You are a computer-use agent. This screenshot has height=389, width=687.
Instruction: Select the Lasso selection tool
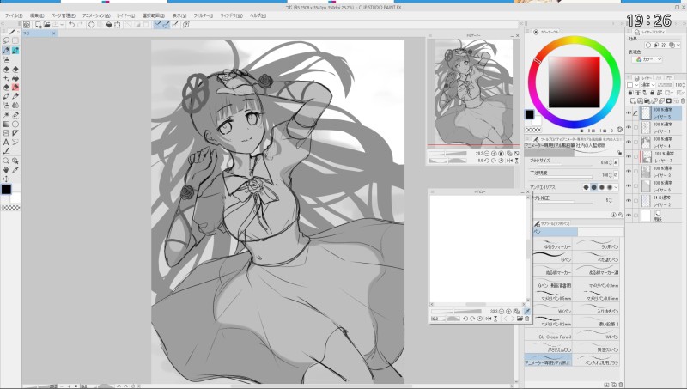(x=6, y=40)
